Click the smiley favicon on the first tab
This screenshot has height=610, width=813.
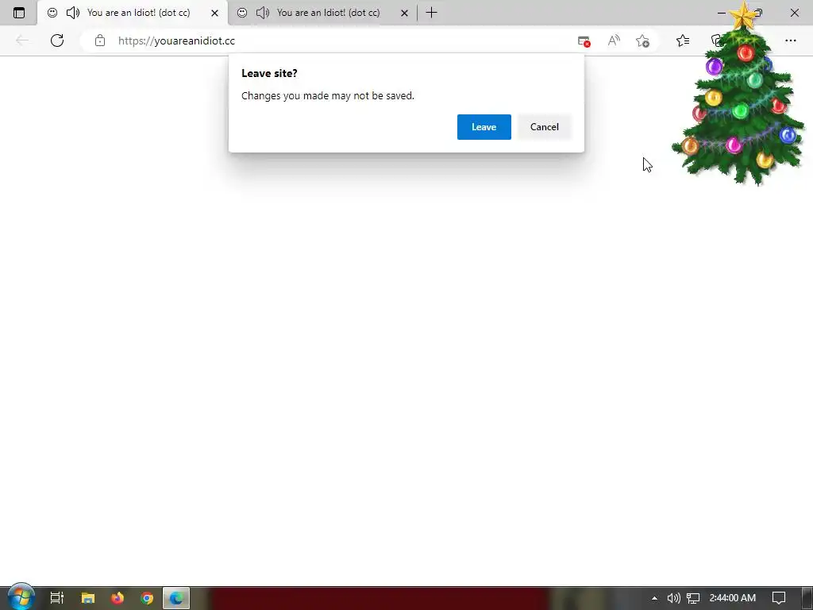tap(52, 13)
